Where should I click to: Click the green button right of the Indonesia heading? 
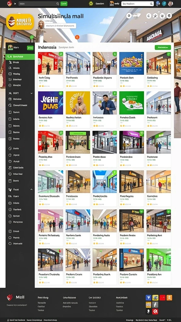163,47
